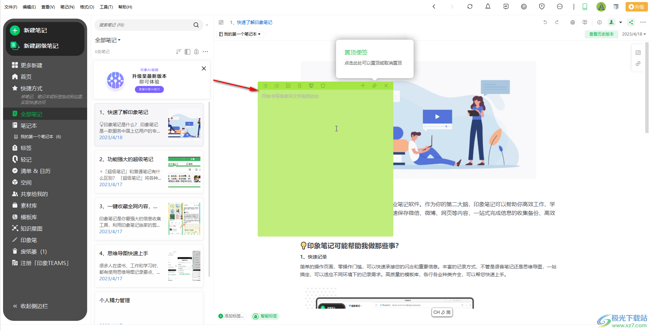Open the 工具(T) menu
The width and height of the screenshot is (651, 331).
point(106,7)
